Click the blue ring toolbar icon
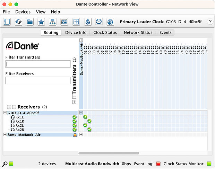 (99, 21)
